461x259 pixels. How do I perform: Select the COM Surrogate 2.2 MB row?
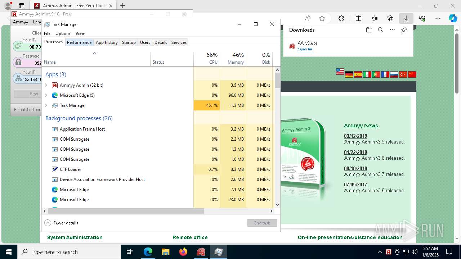click(157, 139)
